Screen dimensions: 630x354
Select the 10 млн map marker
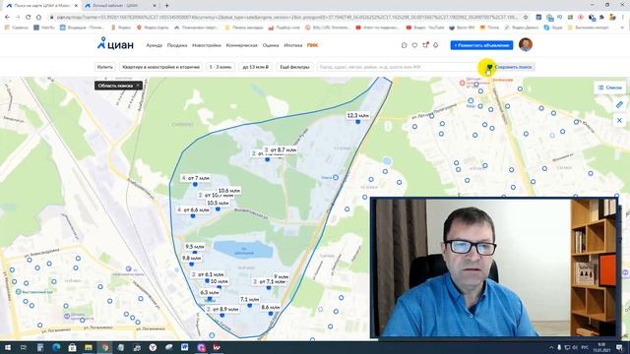[x=219, y=281]
